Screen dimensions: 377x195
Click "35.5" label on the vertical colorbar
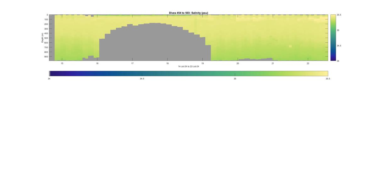point(339,15)
